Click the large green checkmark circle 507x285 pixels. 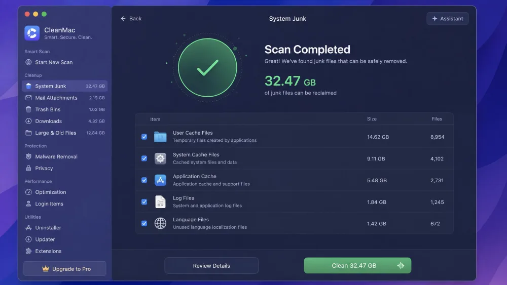pos(207,67)
